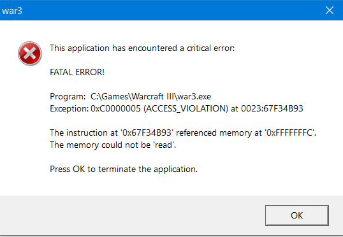343x237 pixels.
Task: Select the war3.exe filename in path
Action: click(194, 96)
